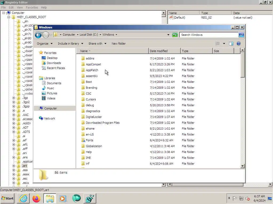The width and height of the screenshot is (273, 204).
Task: Select the .asax registry key
Action: click(x=26, y=174)
